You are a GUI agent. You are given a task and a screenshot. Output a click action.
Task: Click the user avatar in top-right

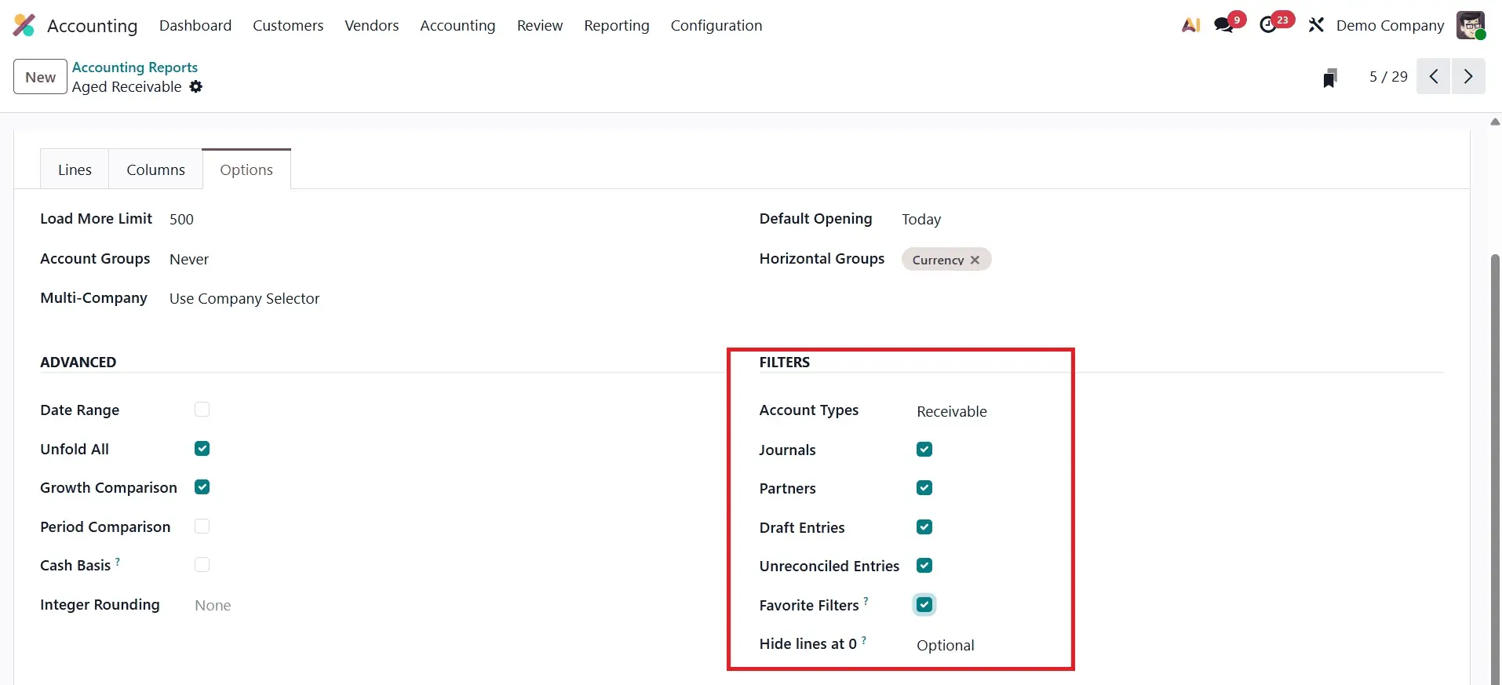click(x=1470, y=25)
